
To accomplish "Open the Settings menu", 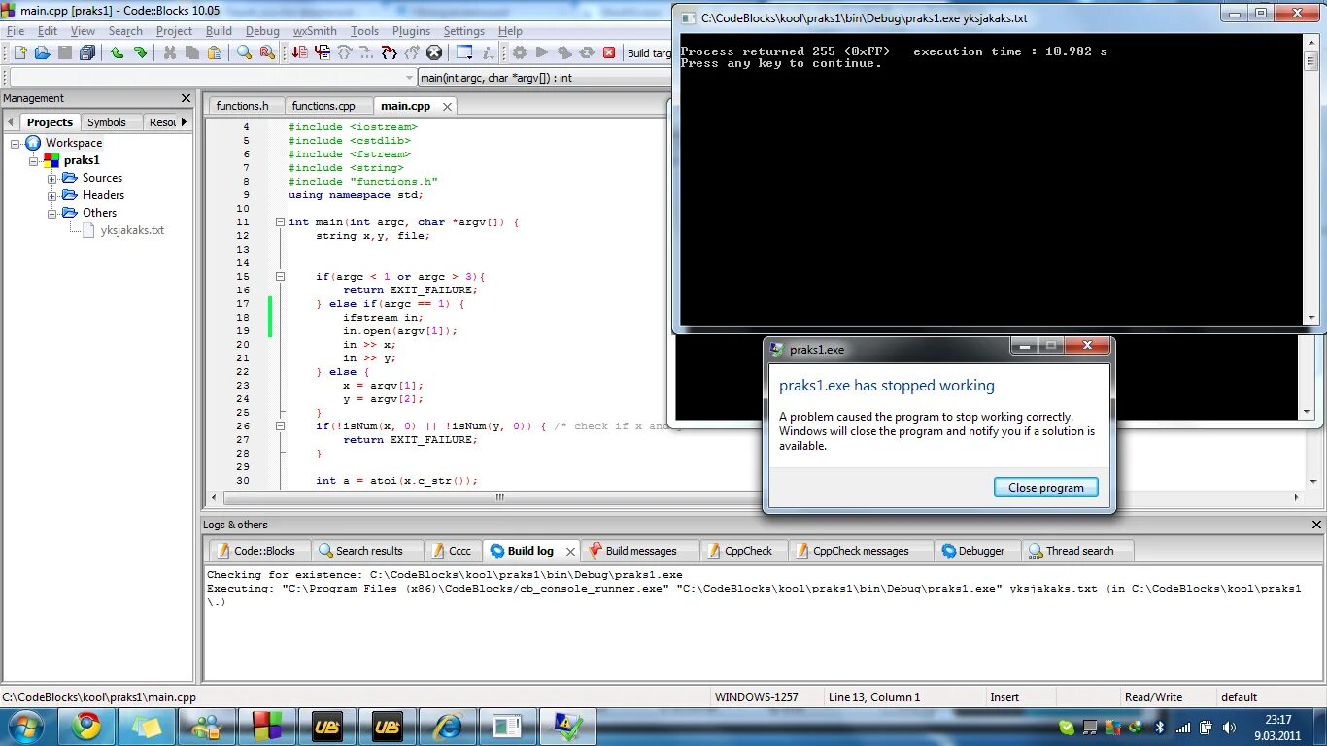I will coord(464,31).
